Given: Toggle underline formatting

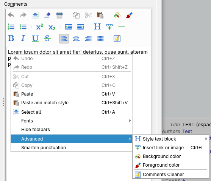Looking at the screenshot, I should 35,39.
